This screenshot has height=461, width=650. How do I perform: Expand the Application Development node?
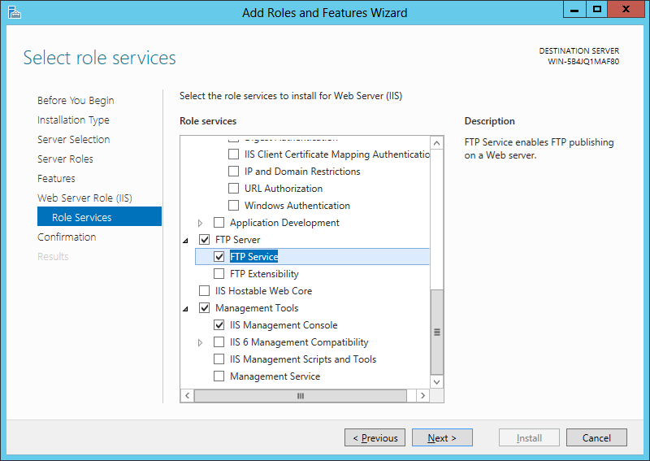click(201, 223)
